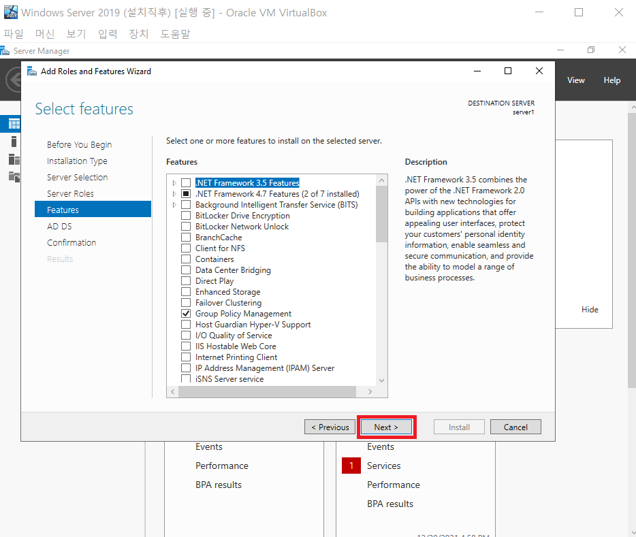Screen dimensions: 636x537
Task: Open the Help menu in Server Manager
Action: tap(612, 80)
